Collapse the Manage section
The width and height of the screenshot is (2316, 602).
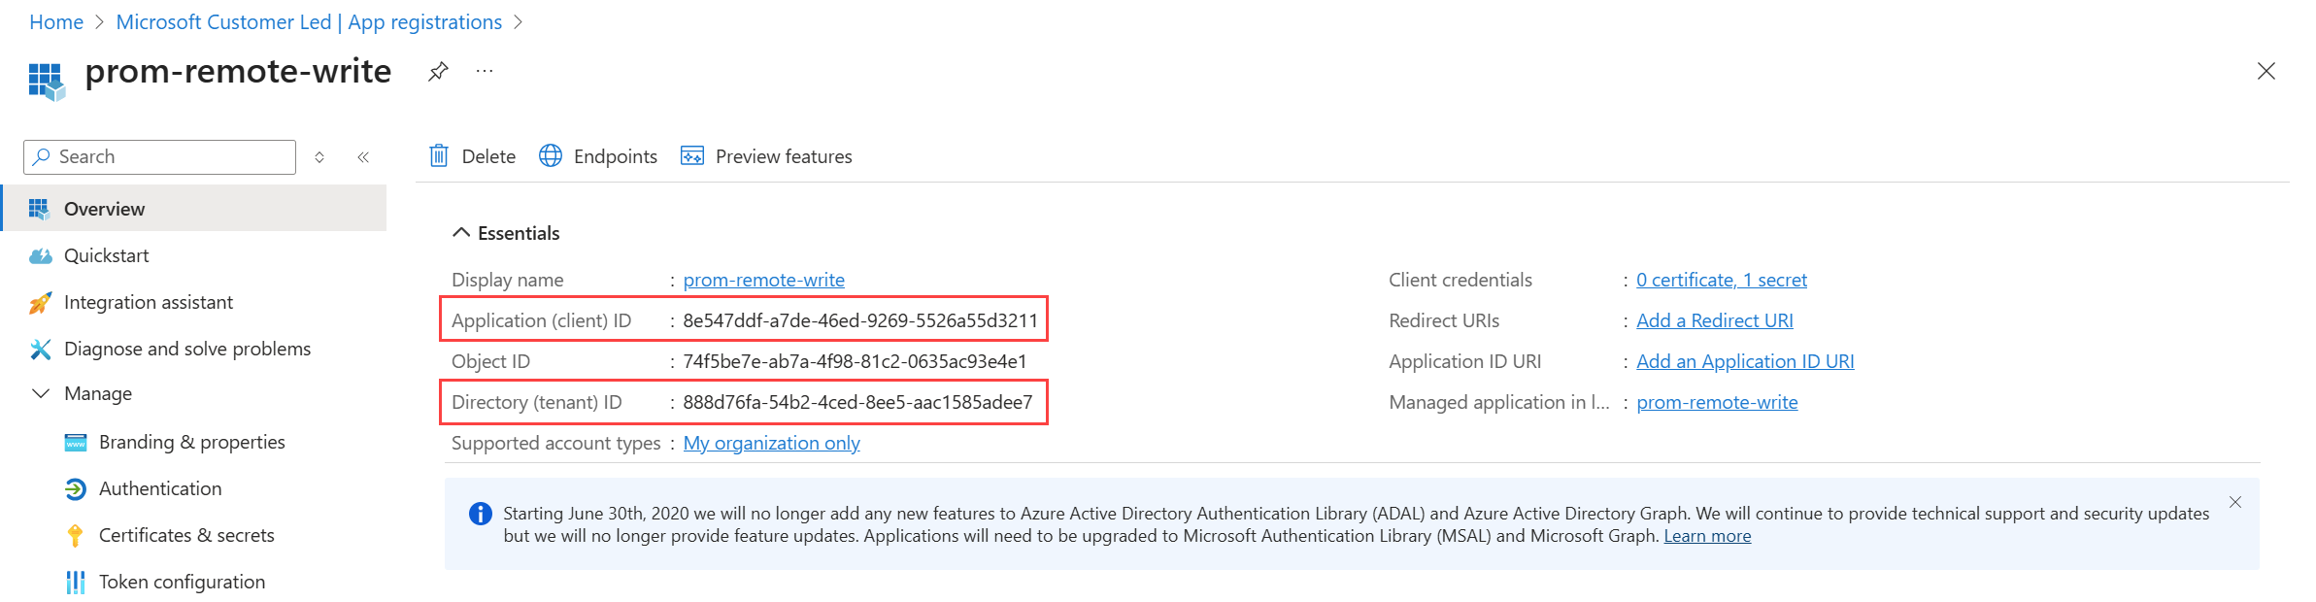coord(41,393)
